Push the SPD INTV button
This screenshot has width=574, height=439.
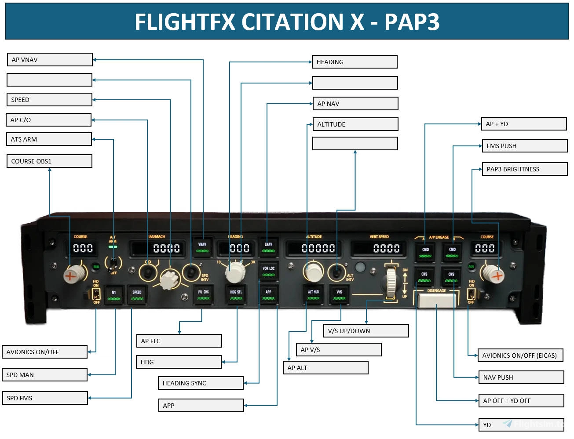191,272
